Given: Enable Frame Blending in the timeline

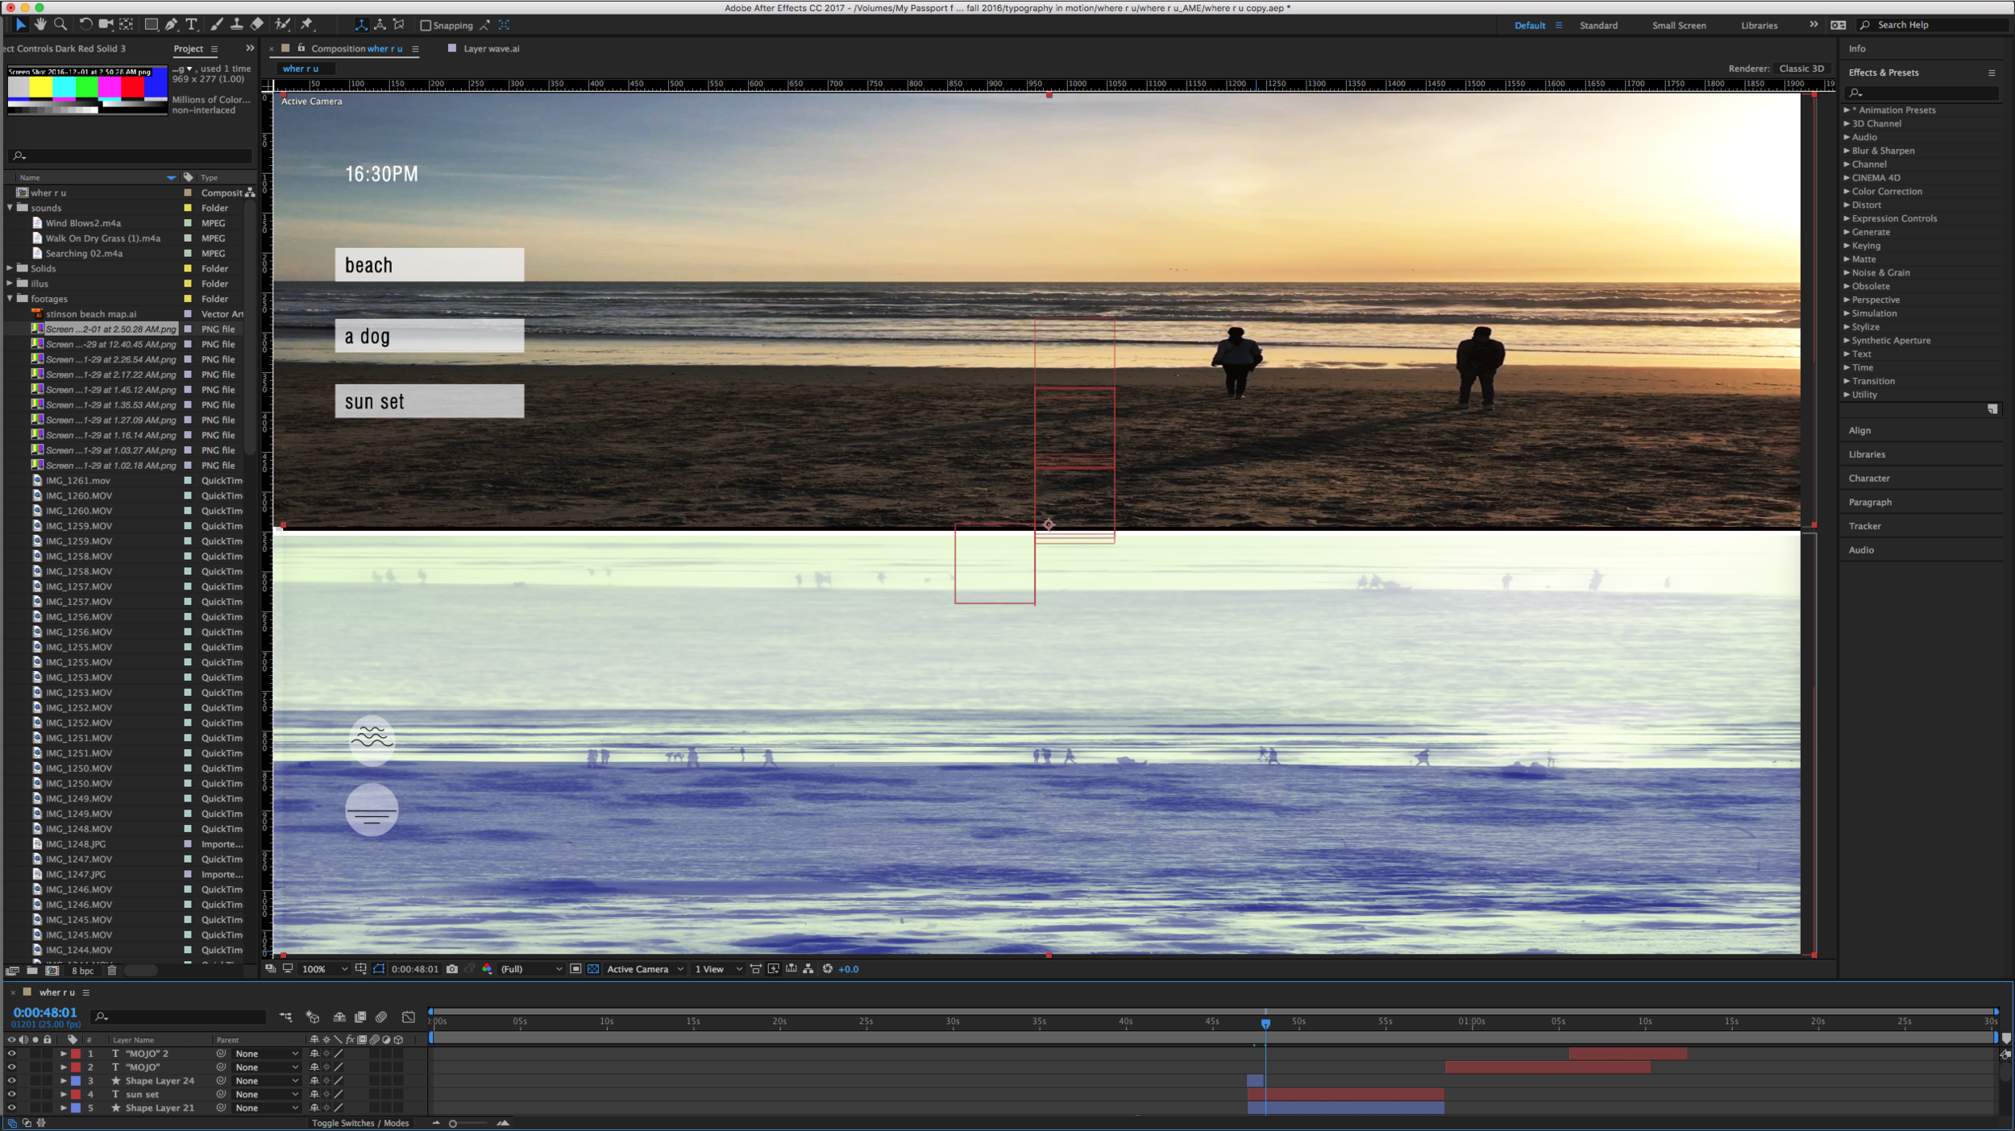Looking at the screenshot, I should coord(360,1017).
